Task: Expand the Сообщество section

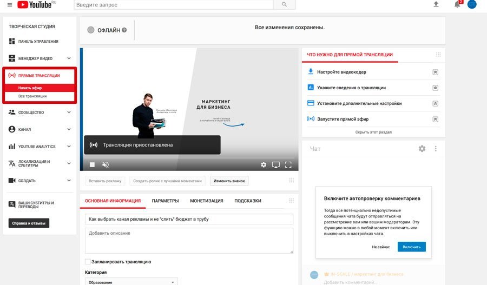Action: [x=69, y=112]
